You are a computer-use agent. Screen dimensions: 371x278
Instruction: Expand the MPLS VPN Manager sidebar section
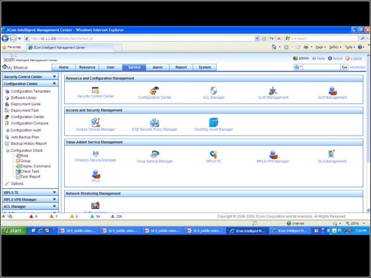(54, 199)
